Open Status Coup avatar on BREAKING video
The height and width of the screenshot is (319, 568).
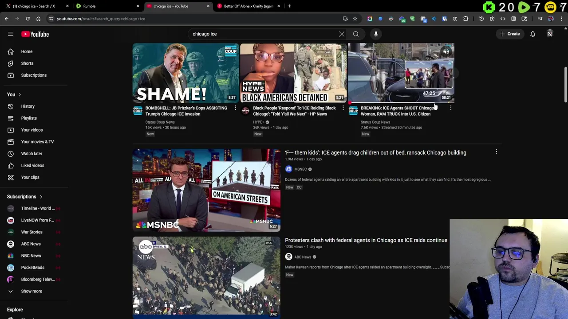click(353, 111)
